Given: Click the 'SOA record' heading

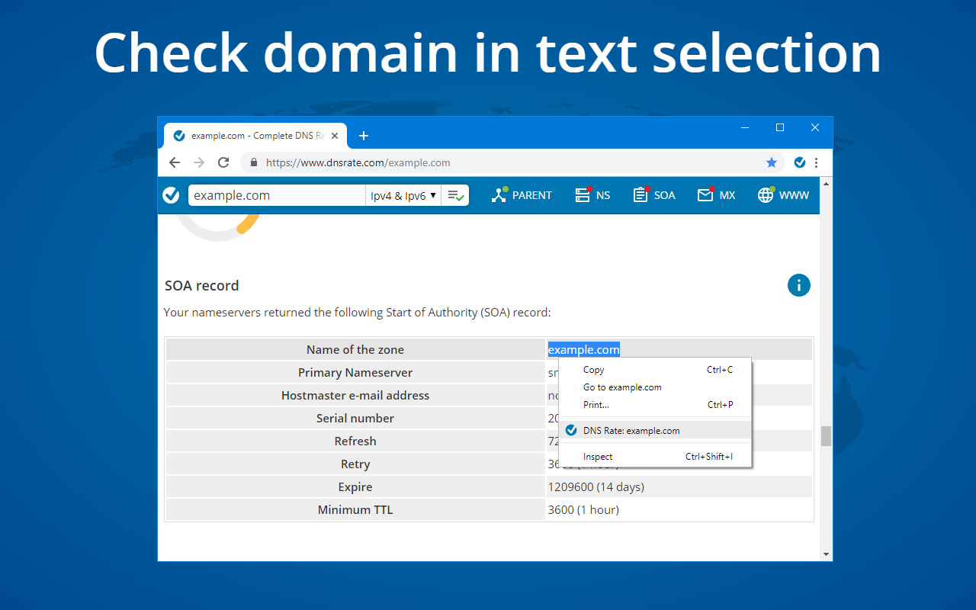Looking at the screenshot, I should click(202, 285).
